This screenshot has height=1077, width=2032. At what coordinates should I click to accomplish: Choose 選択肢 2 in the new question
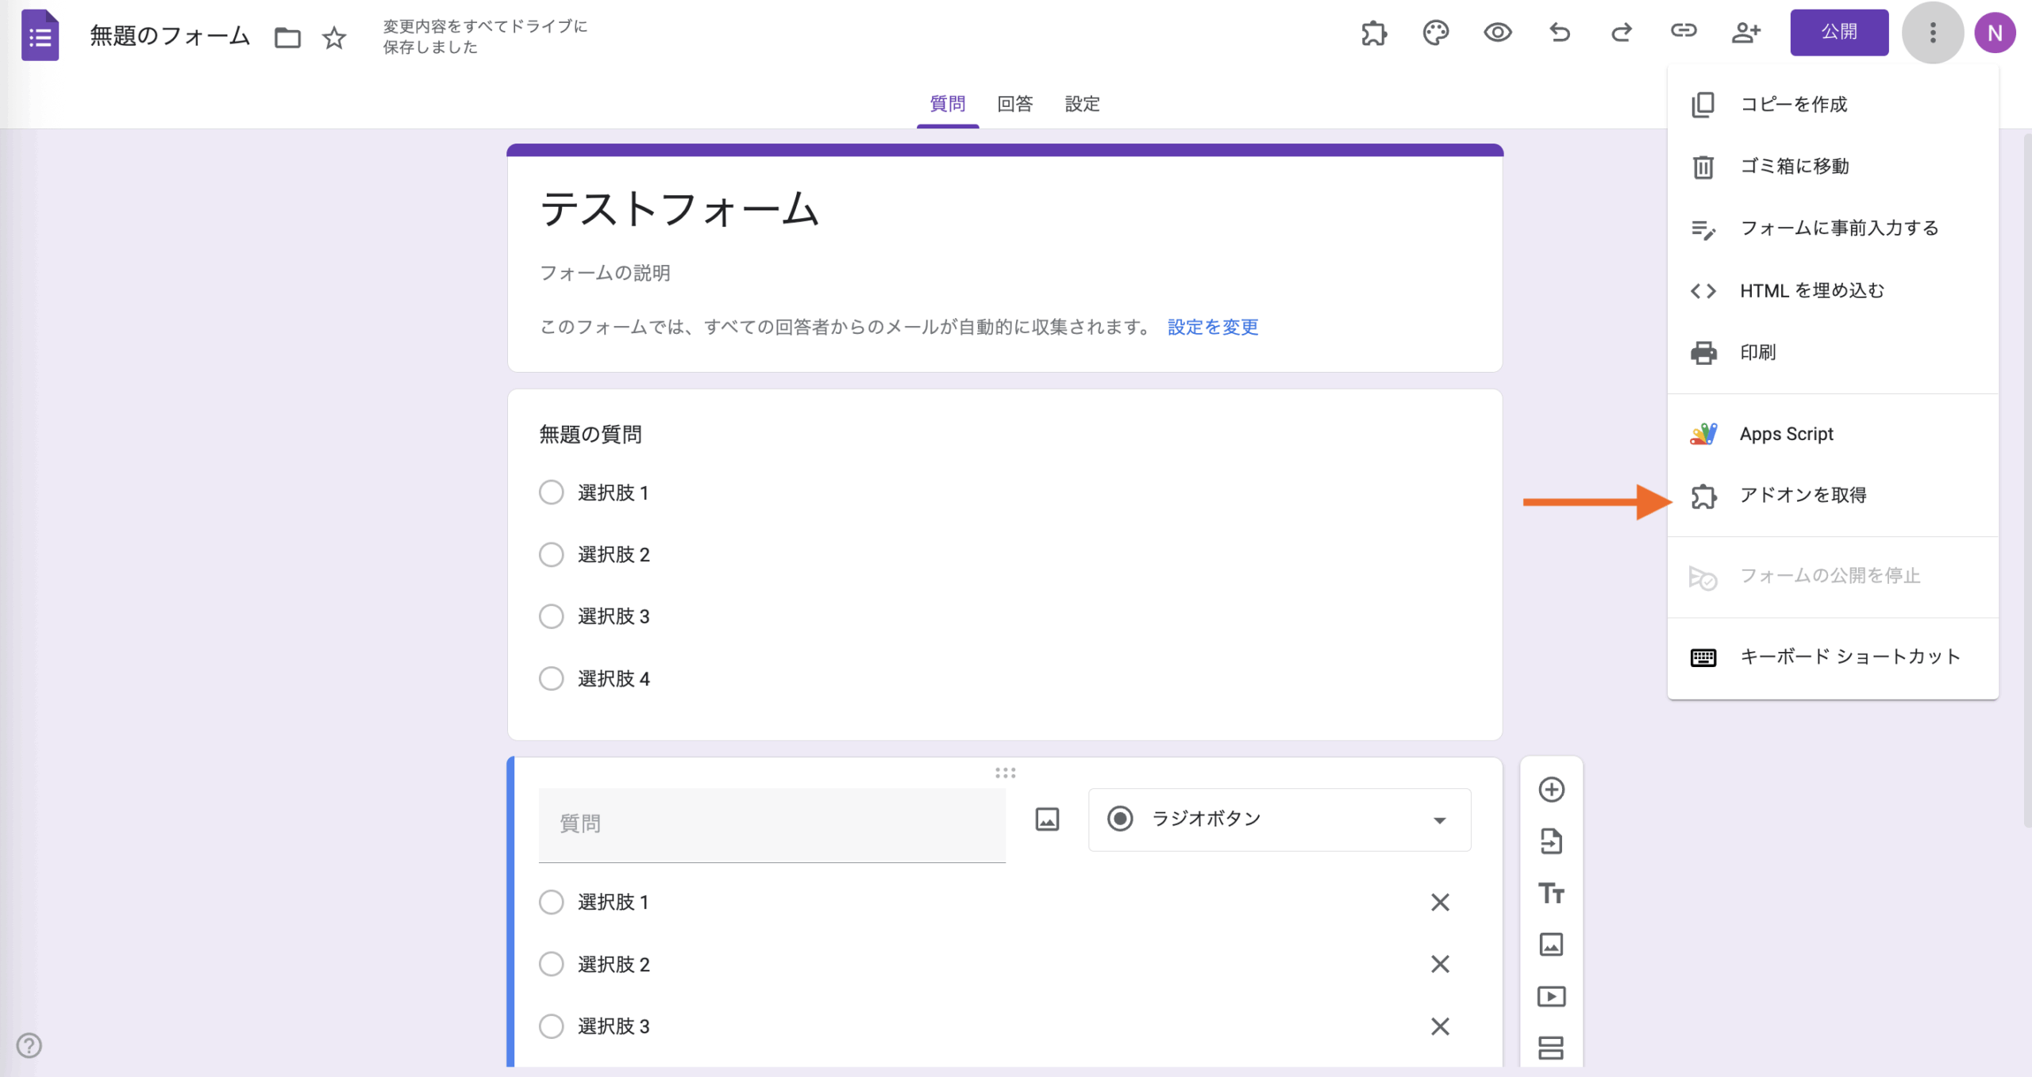[x=552, y=964]
